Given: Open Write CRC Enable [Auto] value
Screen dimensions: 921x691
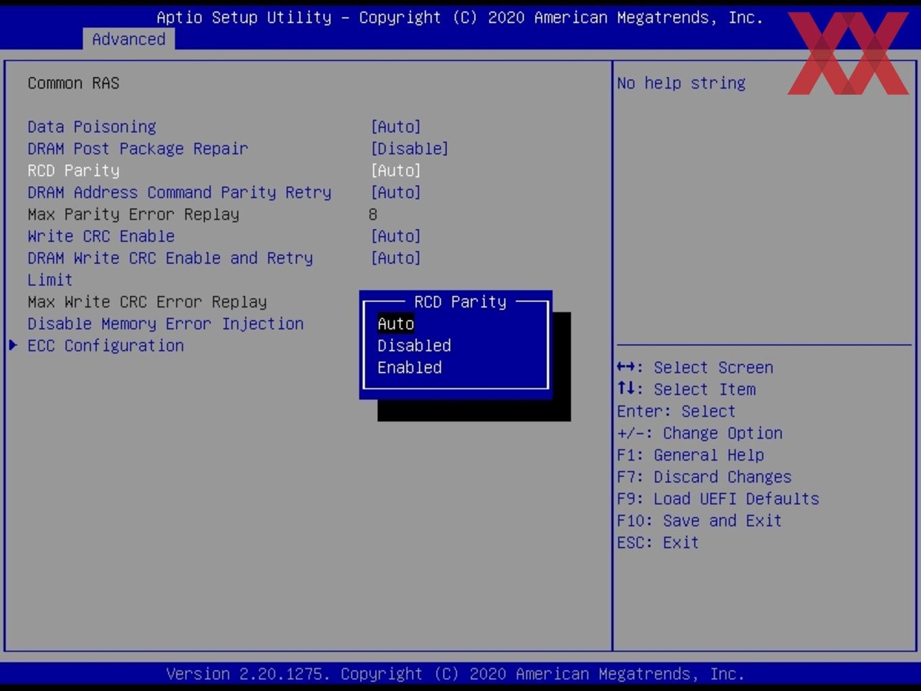Looking at the screenshot, I should (x=395, y=236).
